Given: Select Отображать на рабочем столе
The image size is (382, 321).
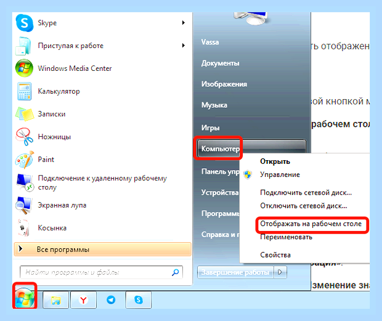Looking at the screenshot, I should 311,224.
